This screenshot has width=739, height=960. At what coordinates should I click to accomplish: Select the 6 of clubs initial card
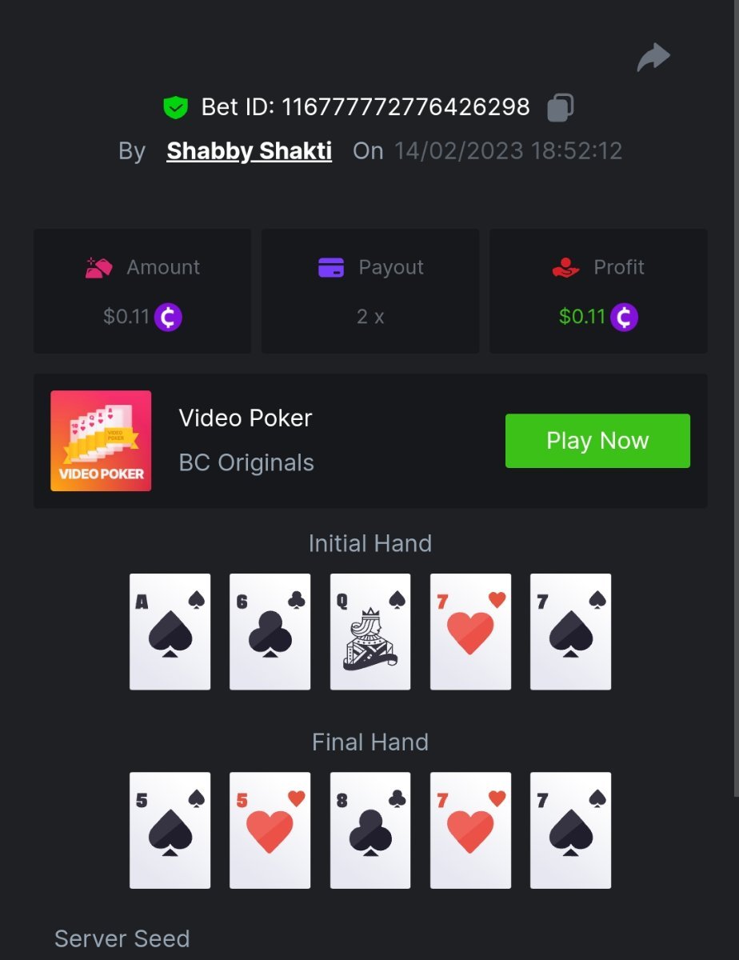pyautogui.click(x=270, y=631)
